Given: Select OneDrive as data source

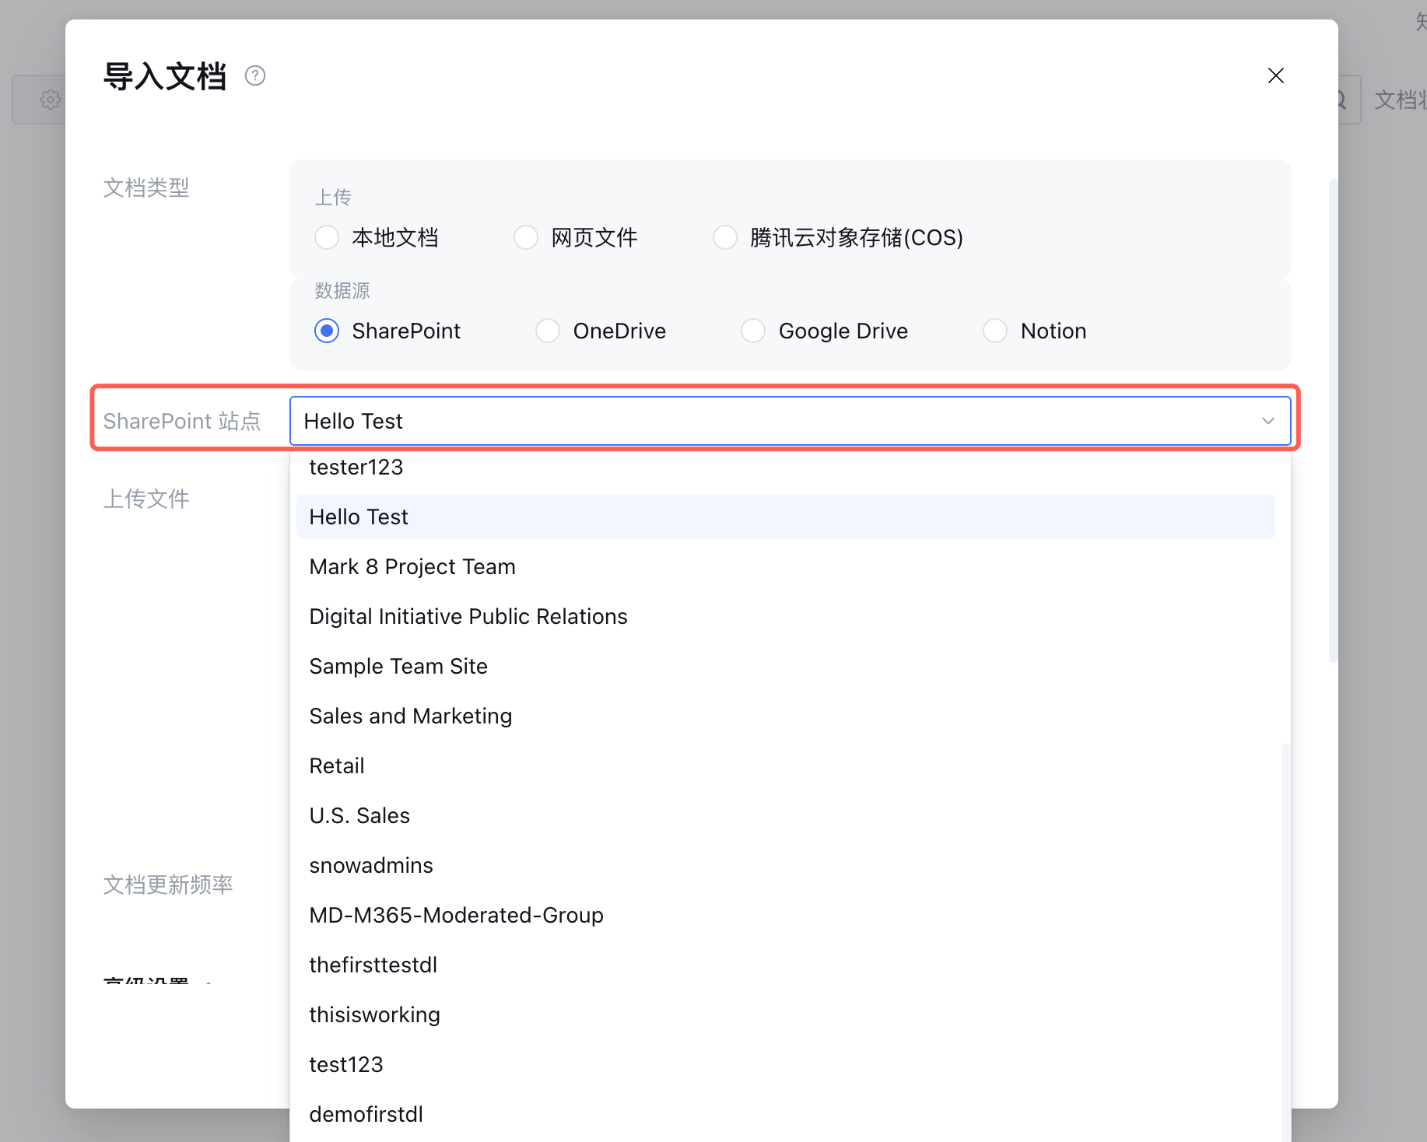Looking at the screenshot, I should pos(548,331).
